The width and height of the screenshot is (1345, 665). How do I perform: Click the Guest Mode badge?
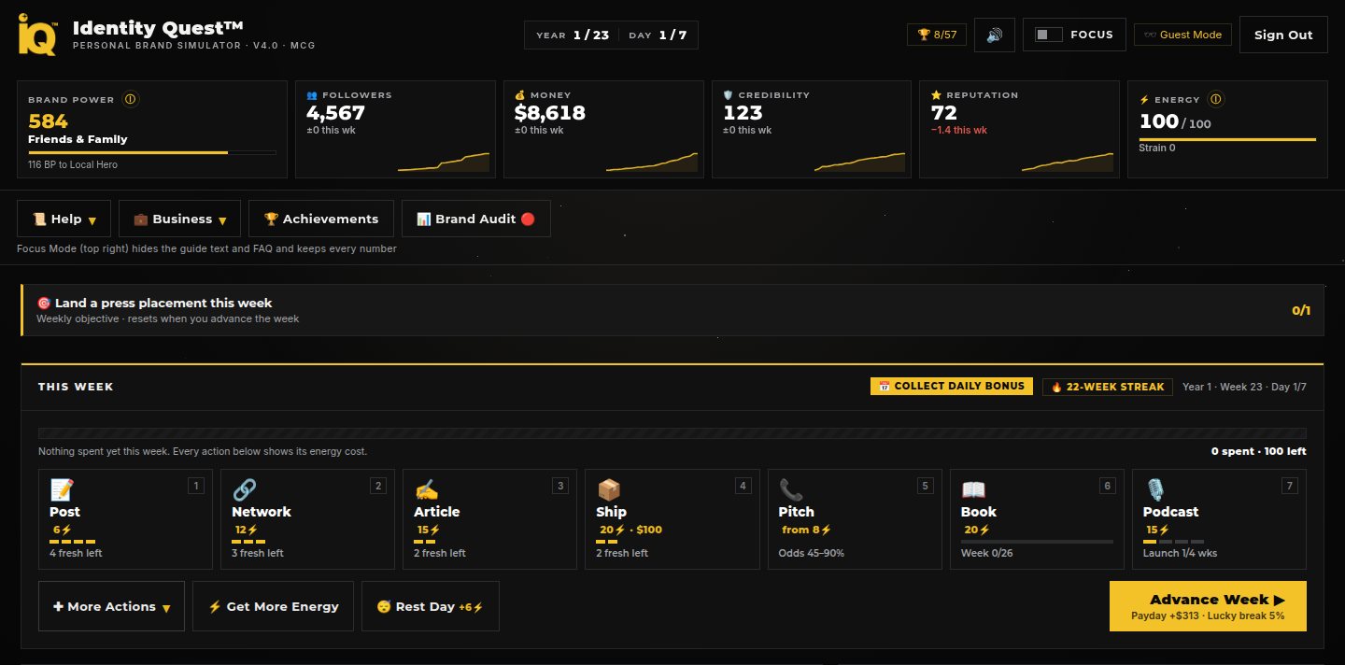point(1183,35)
